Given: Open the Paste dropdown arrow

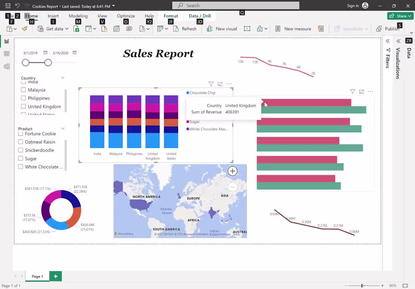Looking at the screenshot, I should 15,29.
